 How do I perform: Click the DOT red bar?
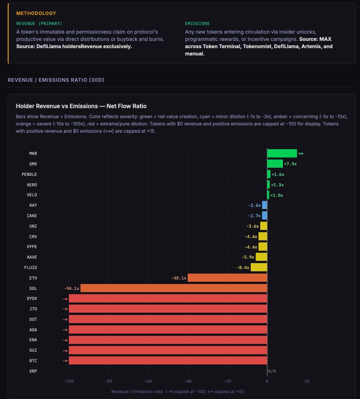tap(168, 319)
